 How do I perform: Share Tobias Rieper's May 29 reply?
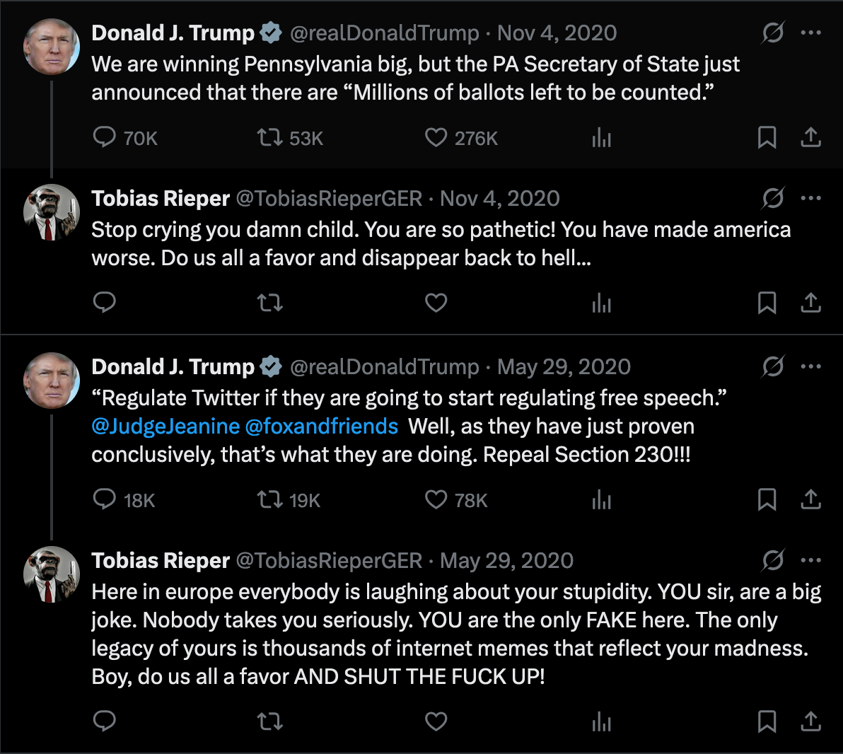(x=810, y=721)
